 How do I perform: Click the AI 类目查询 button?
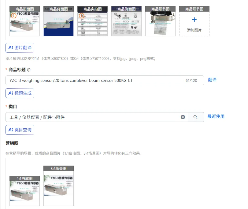[20, 130]
